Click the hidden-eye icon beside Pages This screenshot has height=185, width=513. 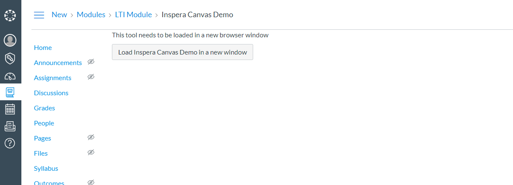[x=91, y=138]
